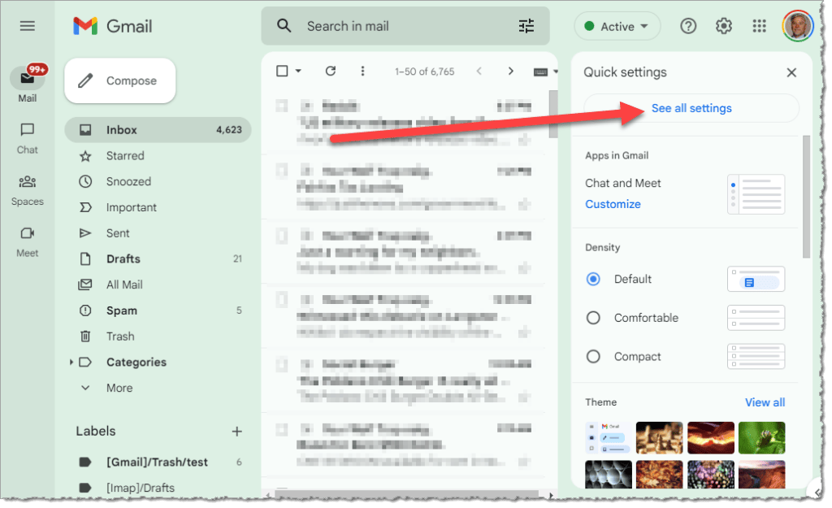Go to the Drafts folder
Image resolution: width=832 pixels, height=508 pixels.
tap(123, 258)
